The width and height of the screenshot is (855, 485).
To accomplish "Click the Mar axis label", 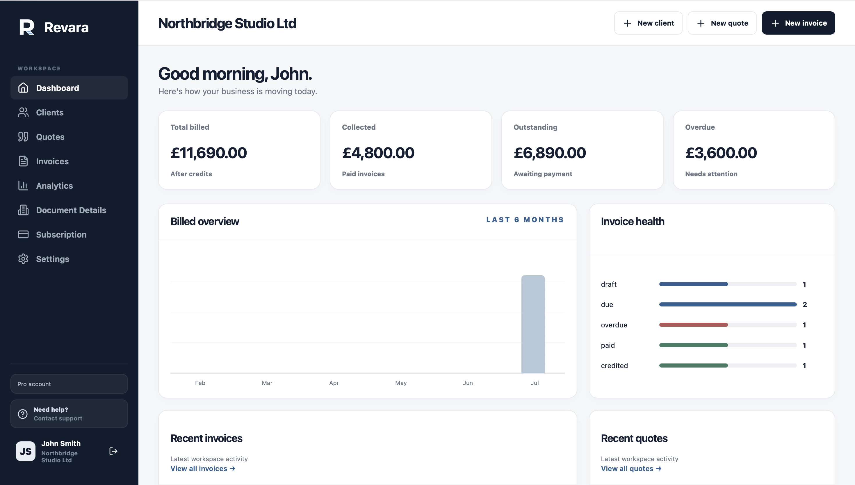I will [267, 383].
